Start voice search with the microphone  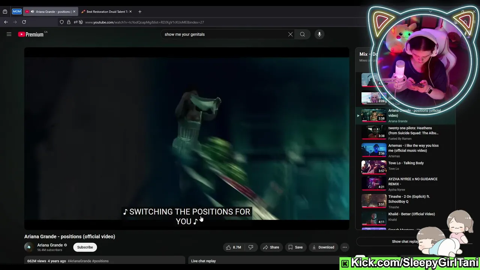319,34
